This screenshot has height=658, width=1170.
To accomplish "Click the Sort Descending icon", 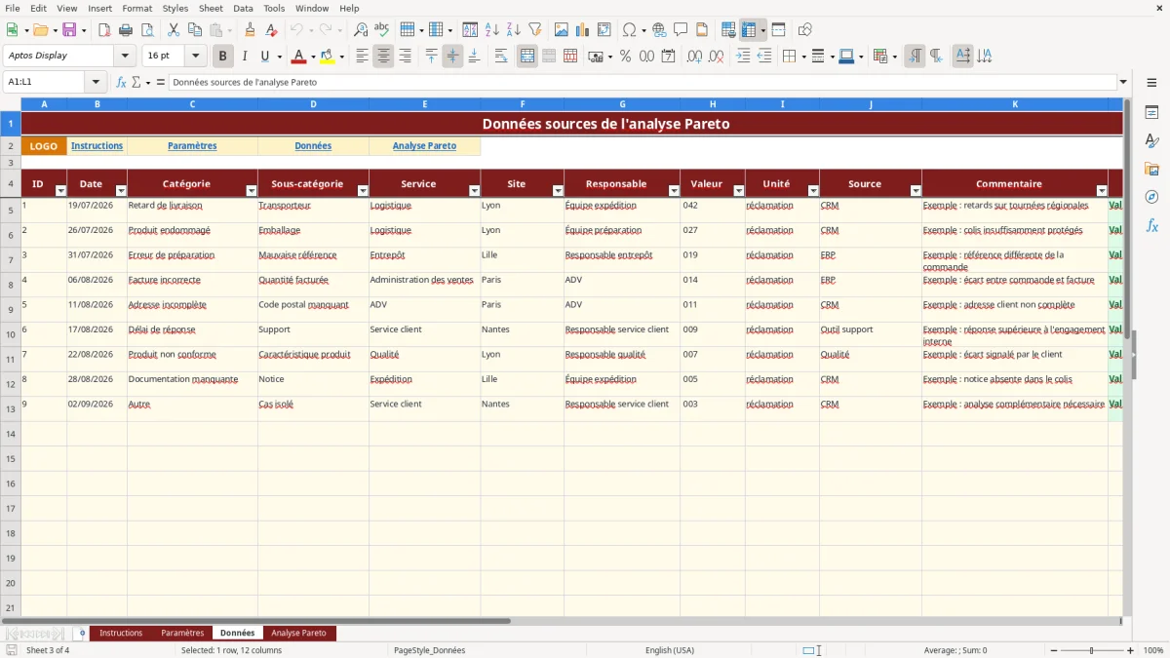I will pos(513,30).
